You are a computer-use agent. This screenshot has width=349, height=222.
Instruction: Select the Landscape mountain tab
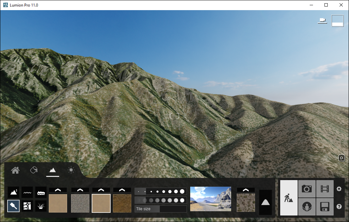coord(52,170)
